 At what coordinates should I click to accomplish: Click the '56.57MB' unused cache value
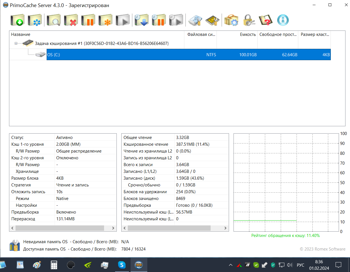click(x=184, y=212)
